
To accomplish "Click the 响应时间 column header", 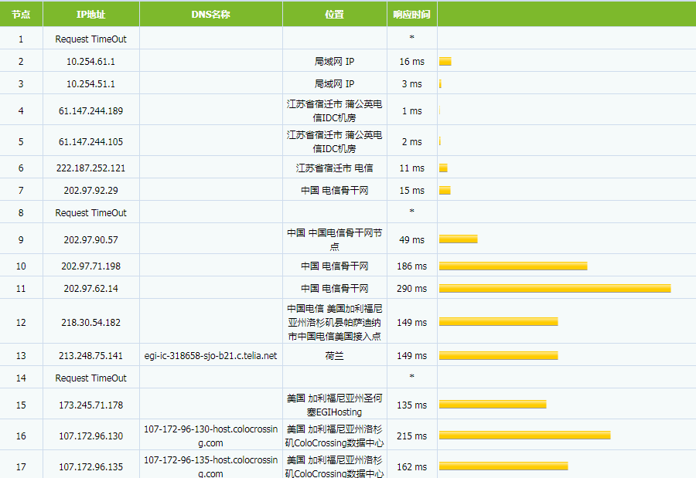I will 411,14.
